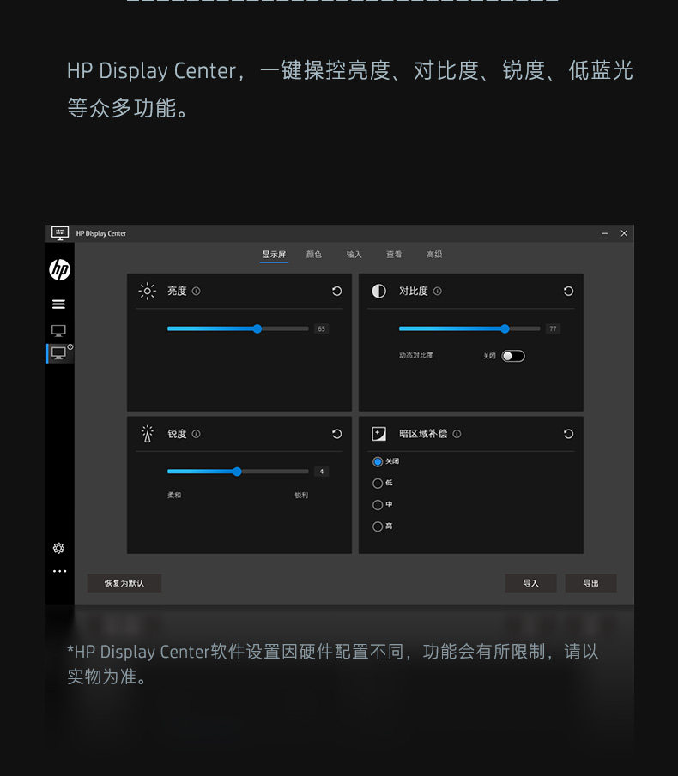Show the info tooltip next to 亮度
The image size is (678, 776).
point(197,291)
